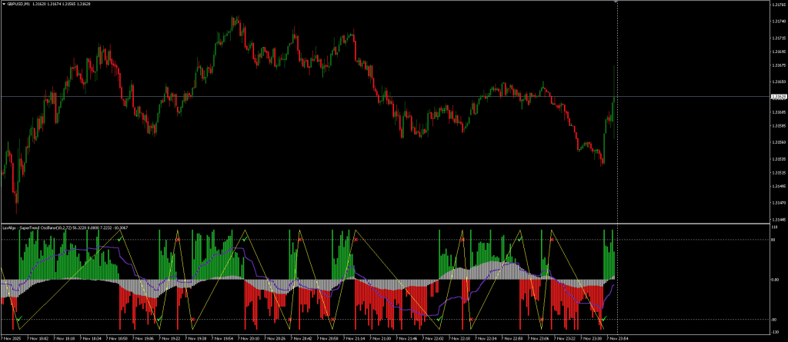Open the chart dropdown arrow beside GBPUSD,M1
Viewport: 788px width, 342px height.
4,4
